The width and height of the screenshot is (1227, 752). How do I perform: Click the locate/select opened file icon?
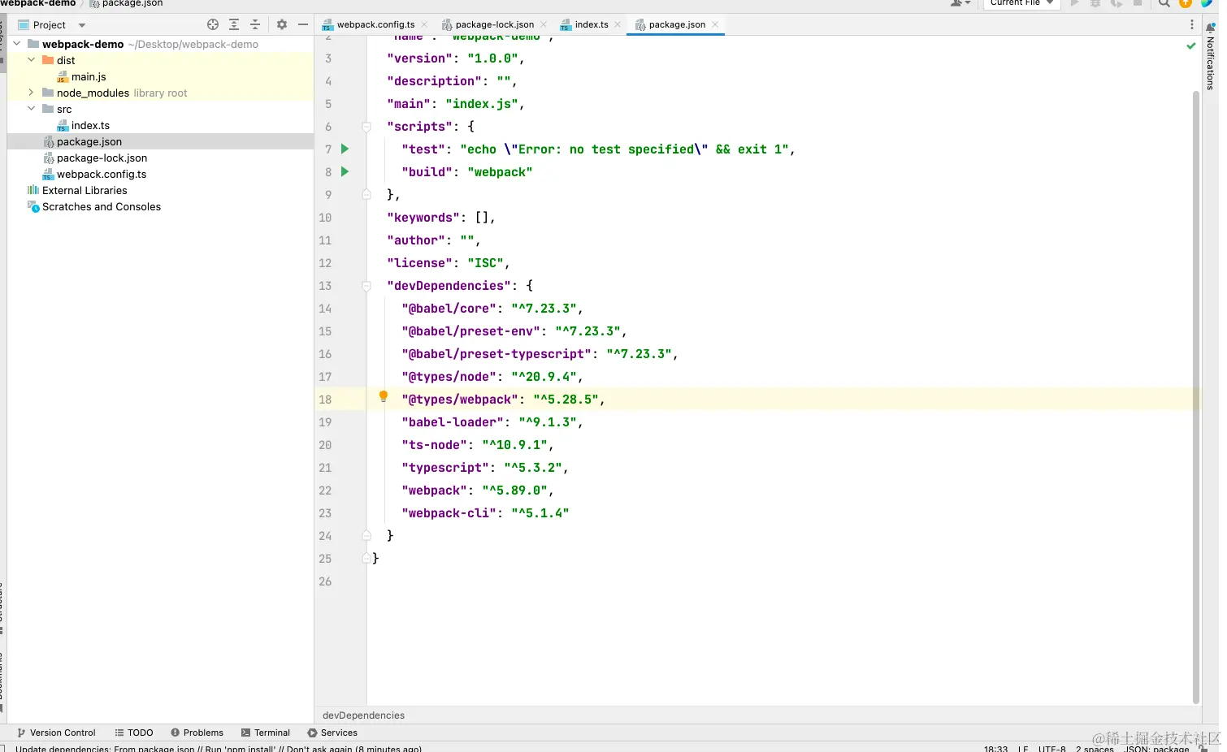coord(213,24)
